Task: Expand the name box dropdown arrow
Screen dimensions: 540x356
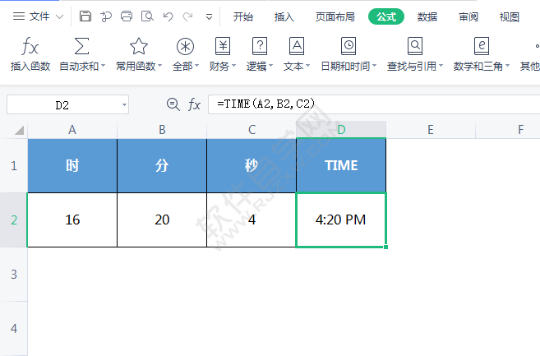Action: pyautogui.click(x=124, y=104)
